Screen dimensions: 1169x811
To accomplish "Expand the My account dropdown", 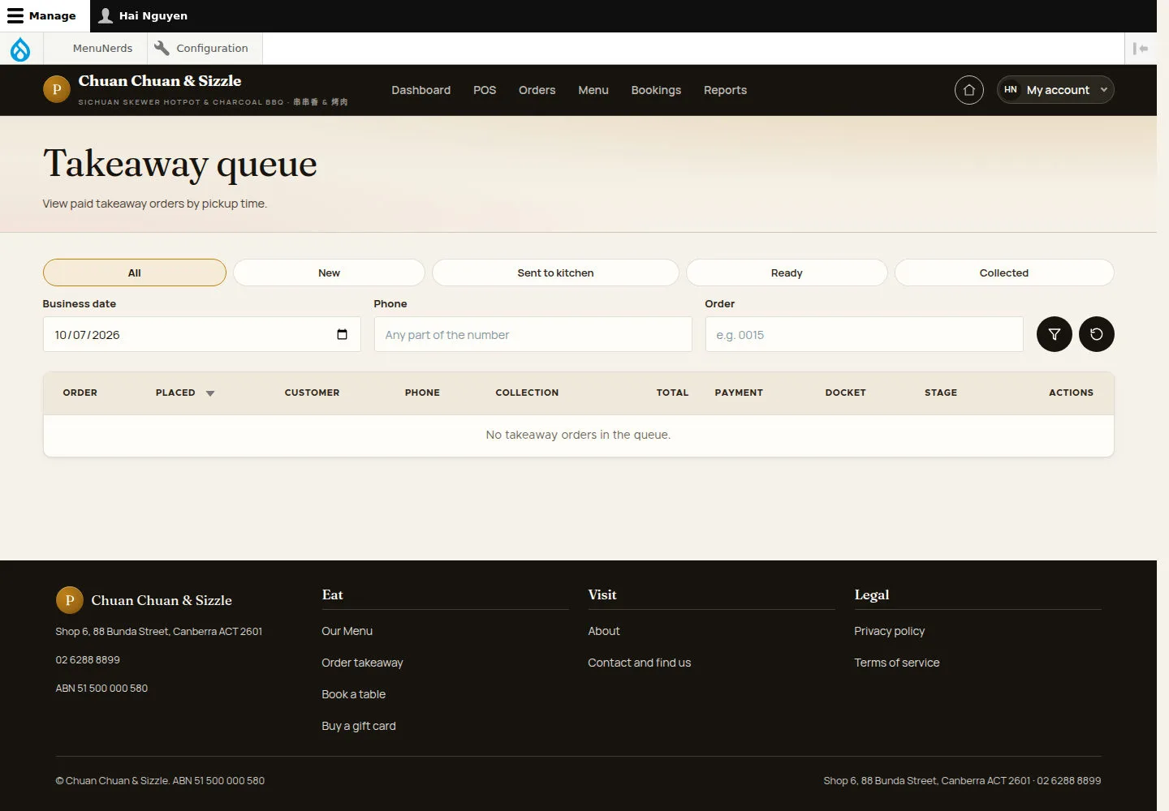I will [1055, 90].
